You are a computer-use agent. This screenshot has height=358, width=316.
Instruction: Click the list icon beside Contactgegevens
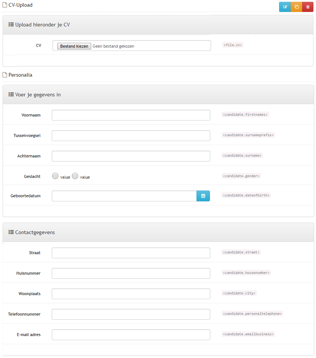tap(11, 232)
